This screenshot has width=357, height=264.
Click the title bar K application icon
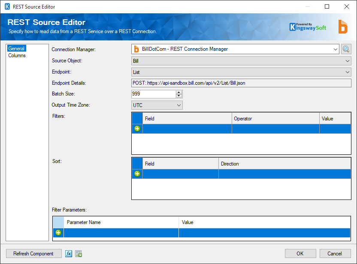click(x=7, y=6)
